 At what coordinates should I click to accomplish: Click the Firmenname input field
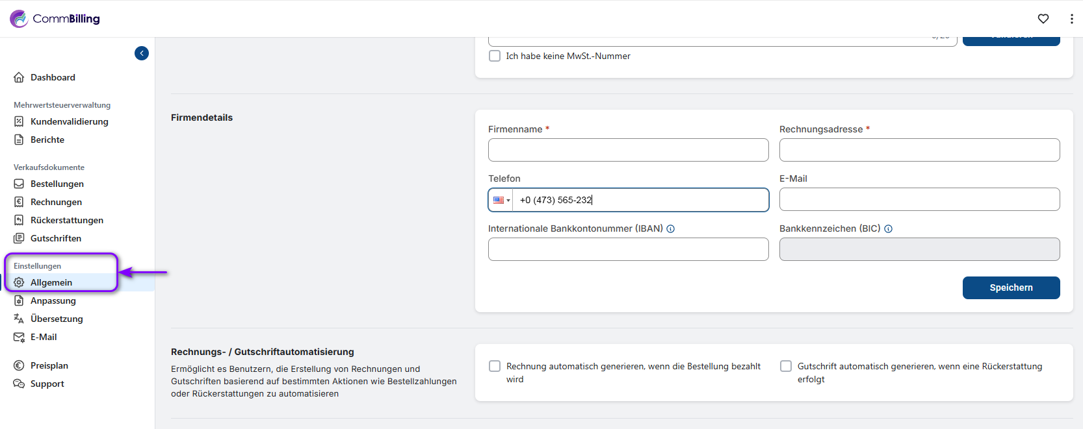628,150
